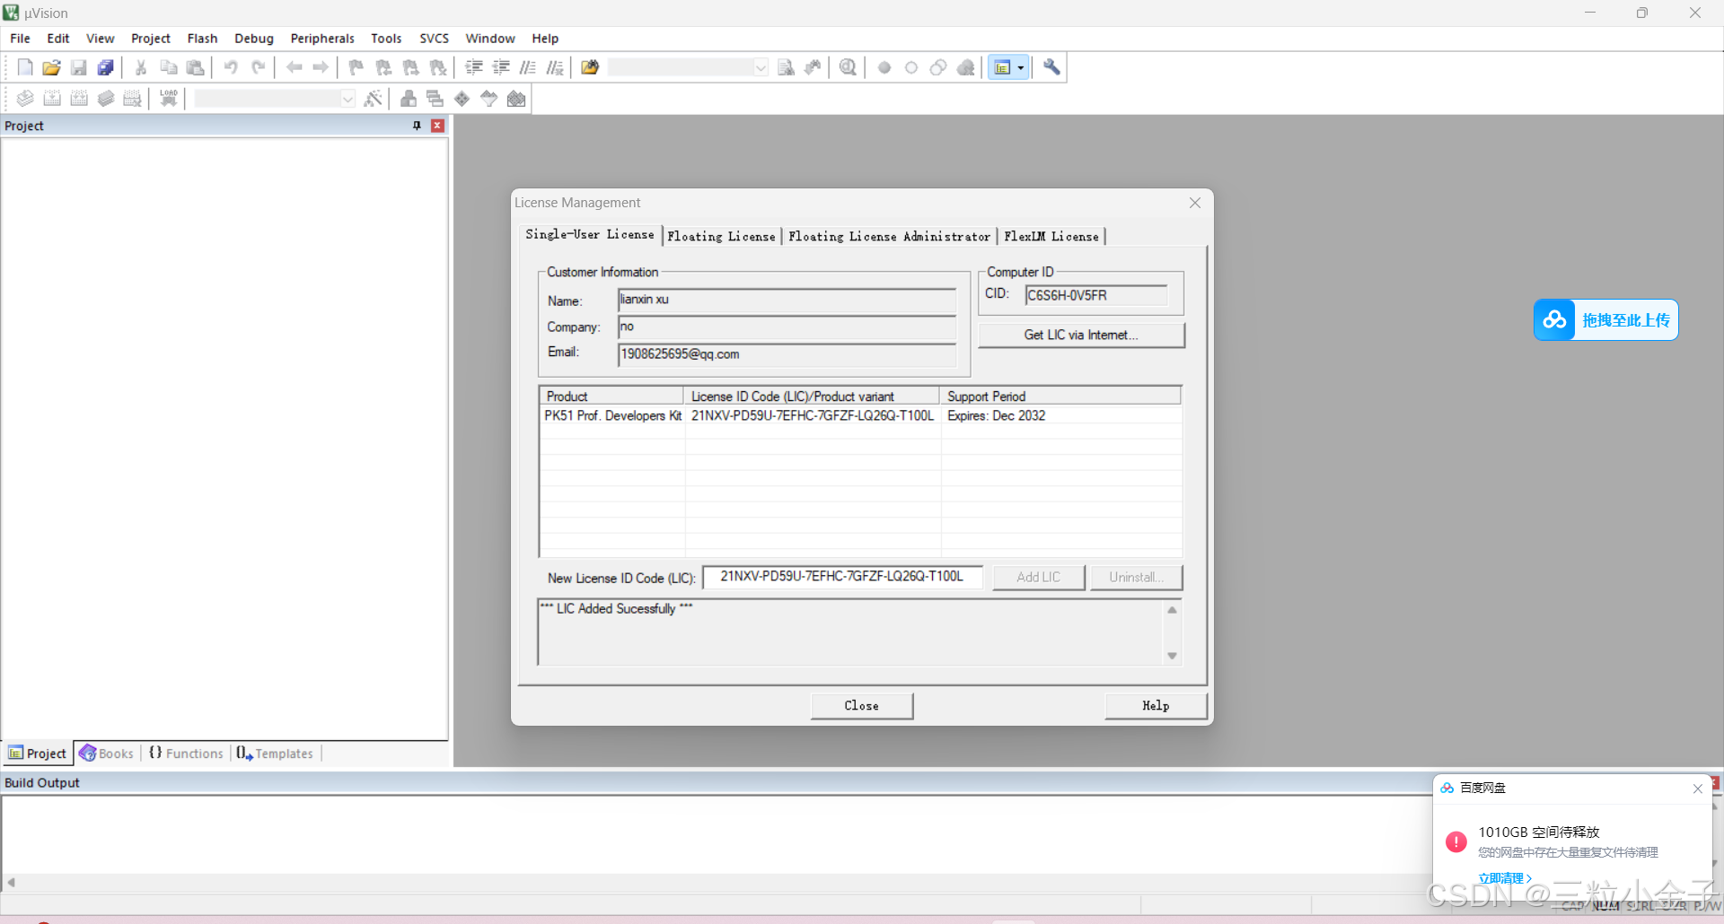The height and width of the screenshot is (924, 1724).
Task: Click the Email input field
Action: [x=787, y=354]
